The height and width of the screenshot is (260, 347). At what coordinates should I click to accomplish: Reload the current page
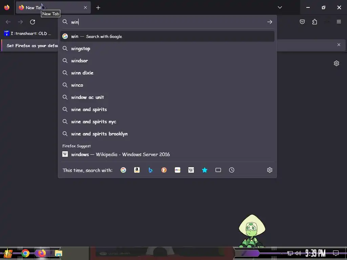[33, 22]
